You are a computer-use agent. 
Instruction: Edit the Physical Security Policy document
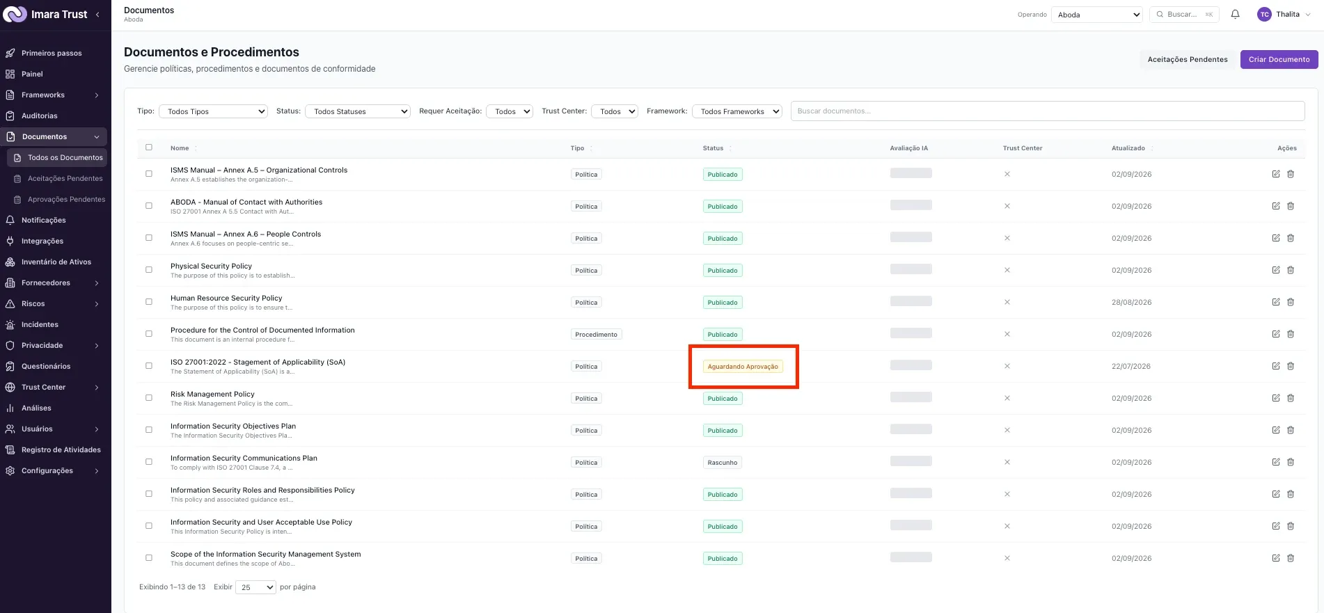coord(1276,270)
